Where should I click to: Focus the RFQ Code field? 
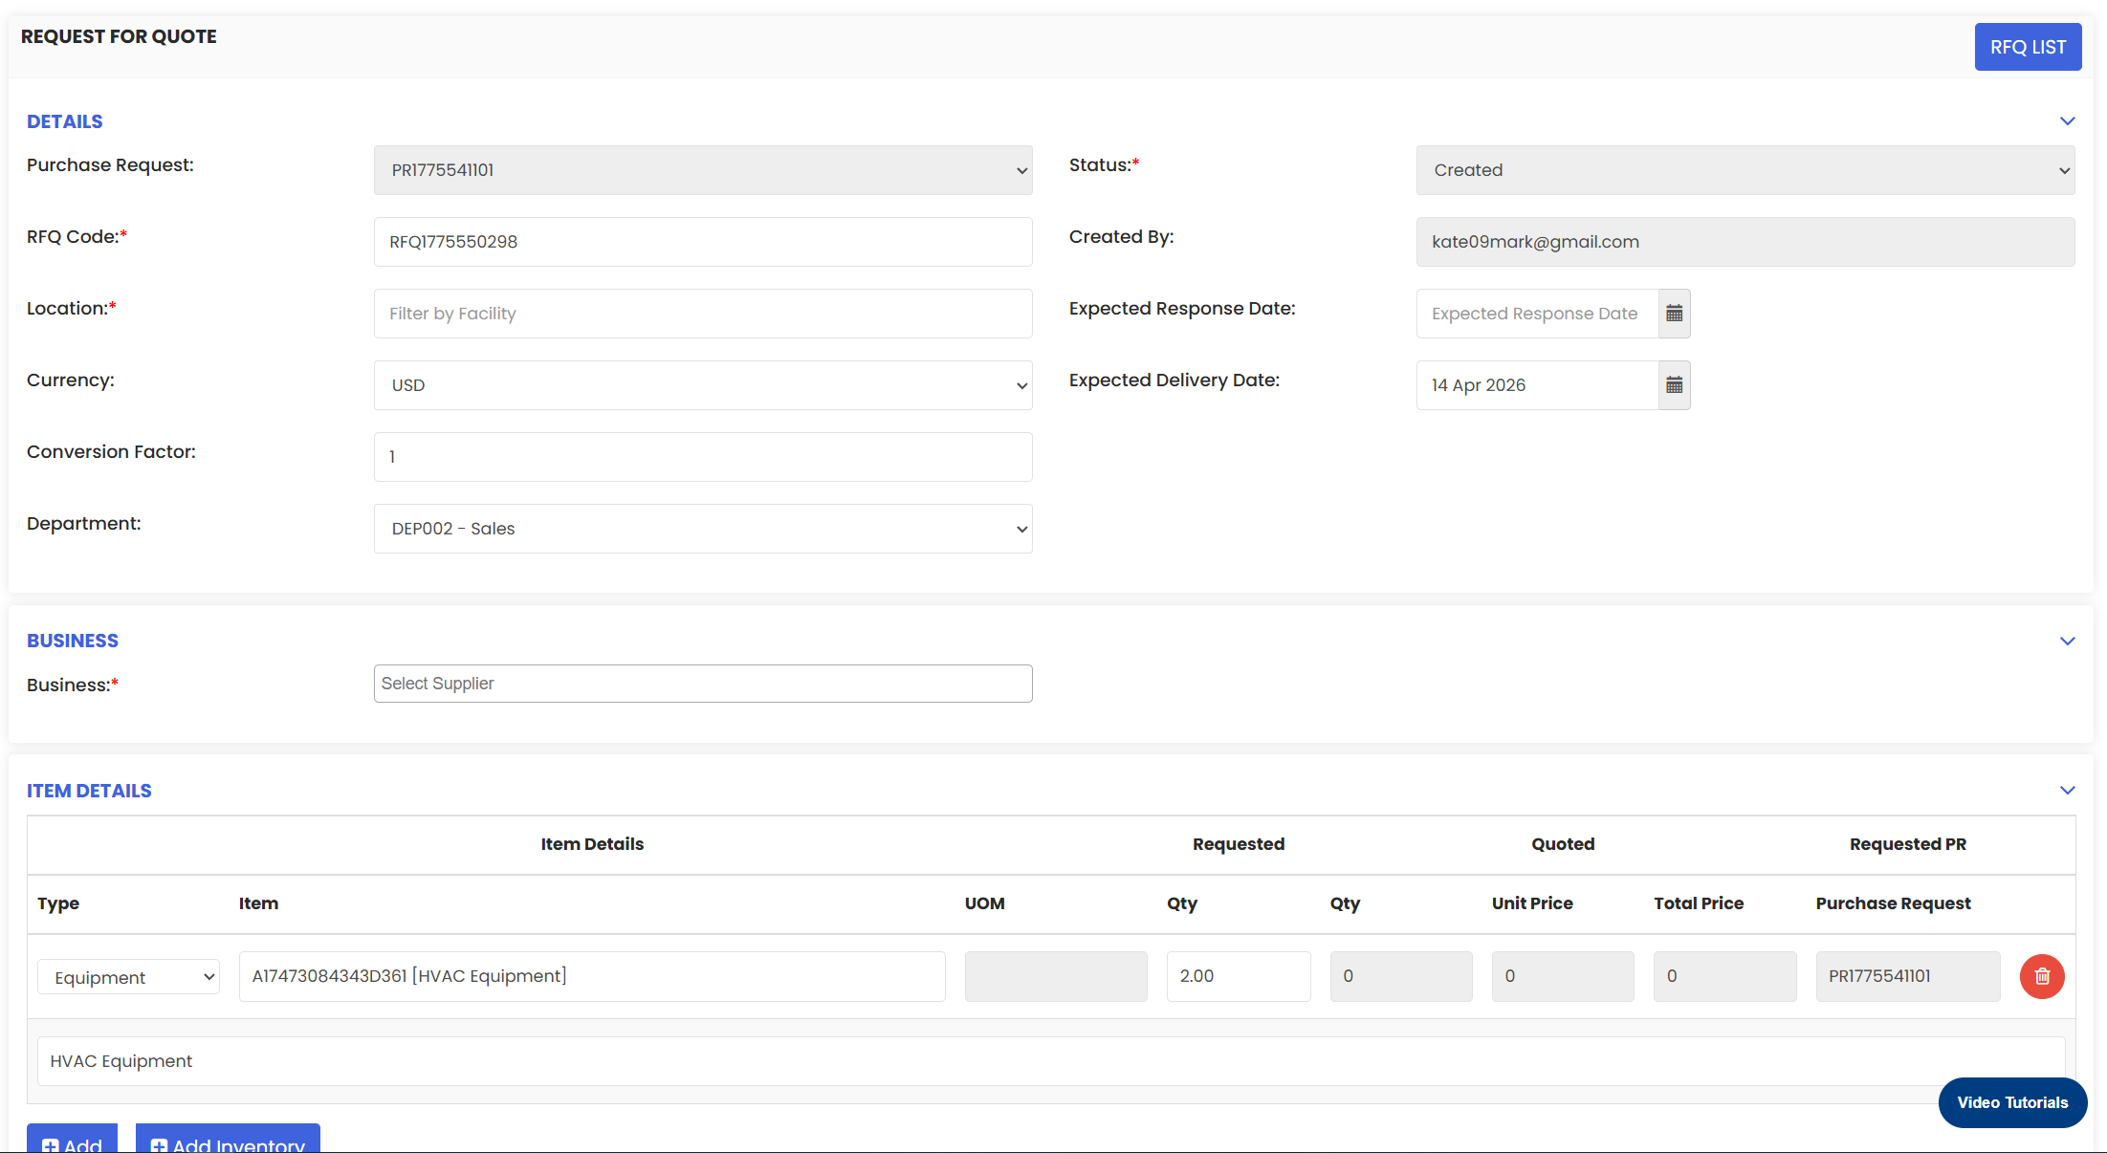(702, 242)
